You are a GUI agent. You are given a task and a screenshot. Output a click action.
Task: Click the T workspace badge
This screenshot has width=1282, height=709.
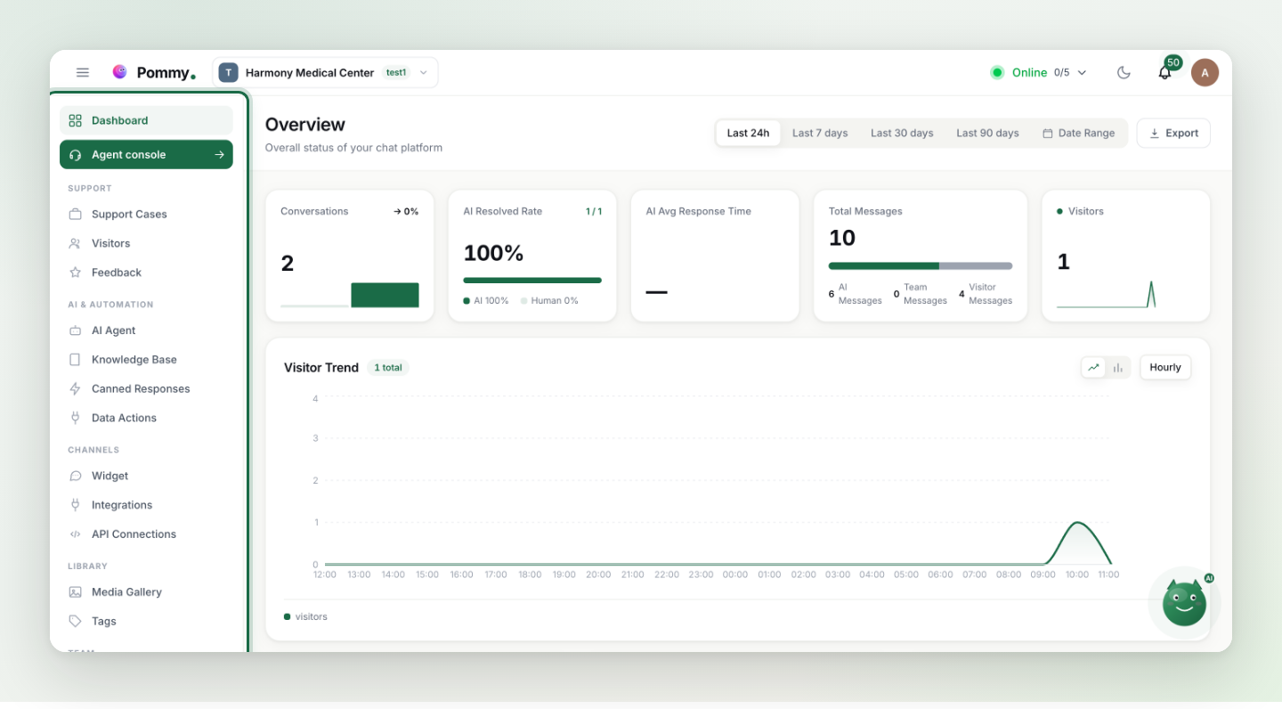228,73
